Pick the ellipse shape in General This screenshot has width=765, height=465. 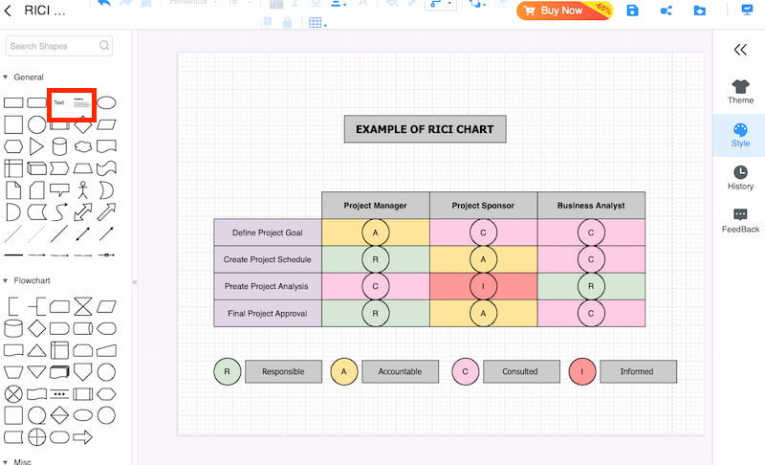point(107,102)
